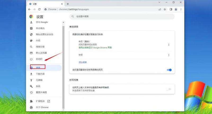Select 搜索引擎 in the settings sidebar
The image size is (212, 114).
40,47
